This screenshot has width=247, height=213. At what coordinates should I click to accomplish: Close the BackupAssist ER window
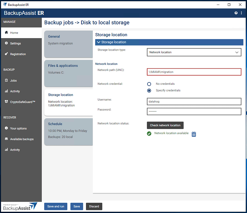(240, 5)
